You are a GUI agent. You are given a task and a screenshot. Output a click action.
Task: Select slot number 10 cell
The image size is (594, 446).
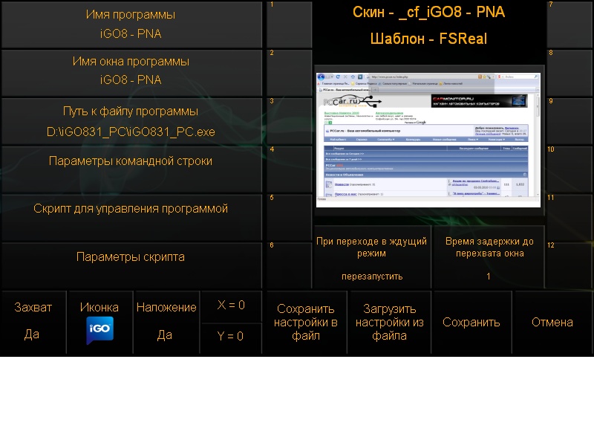[x=569, y=169]
